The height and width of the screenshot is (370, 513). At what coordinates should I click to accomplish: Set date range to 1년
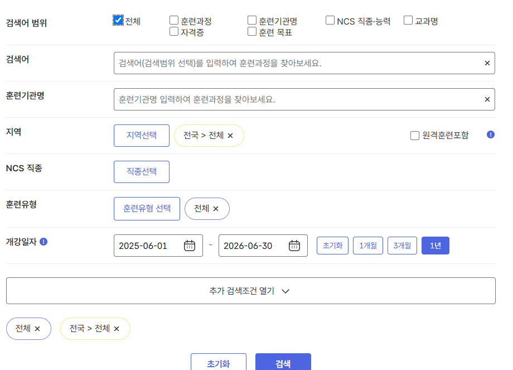click(x=435, y=246)
